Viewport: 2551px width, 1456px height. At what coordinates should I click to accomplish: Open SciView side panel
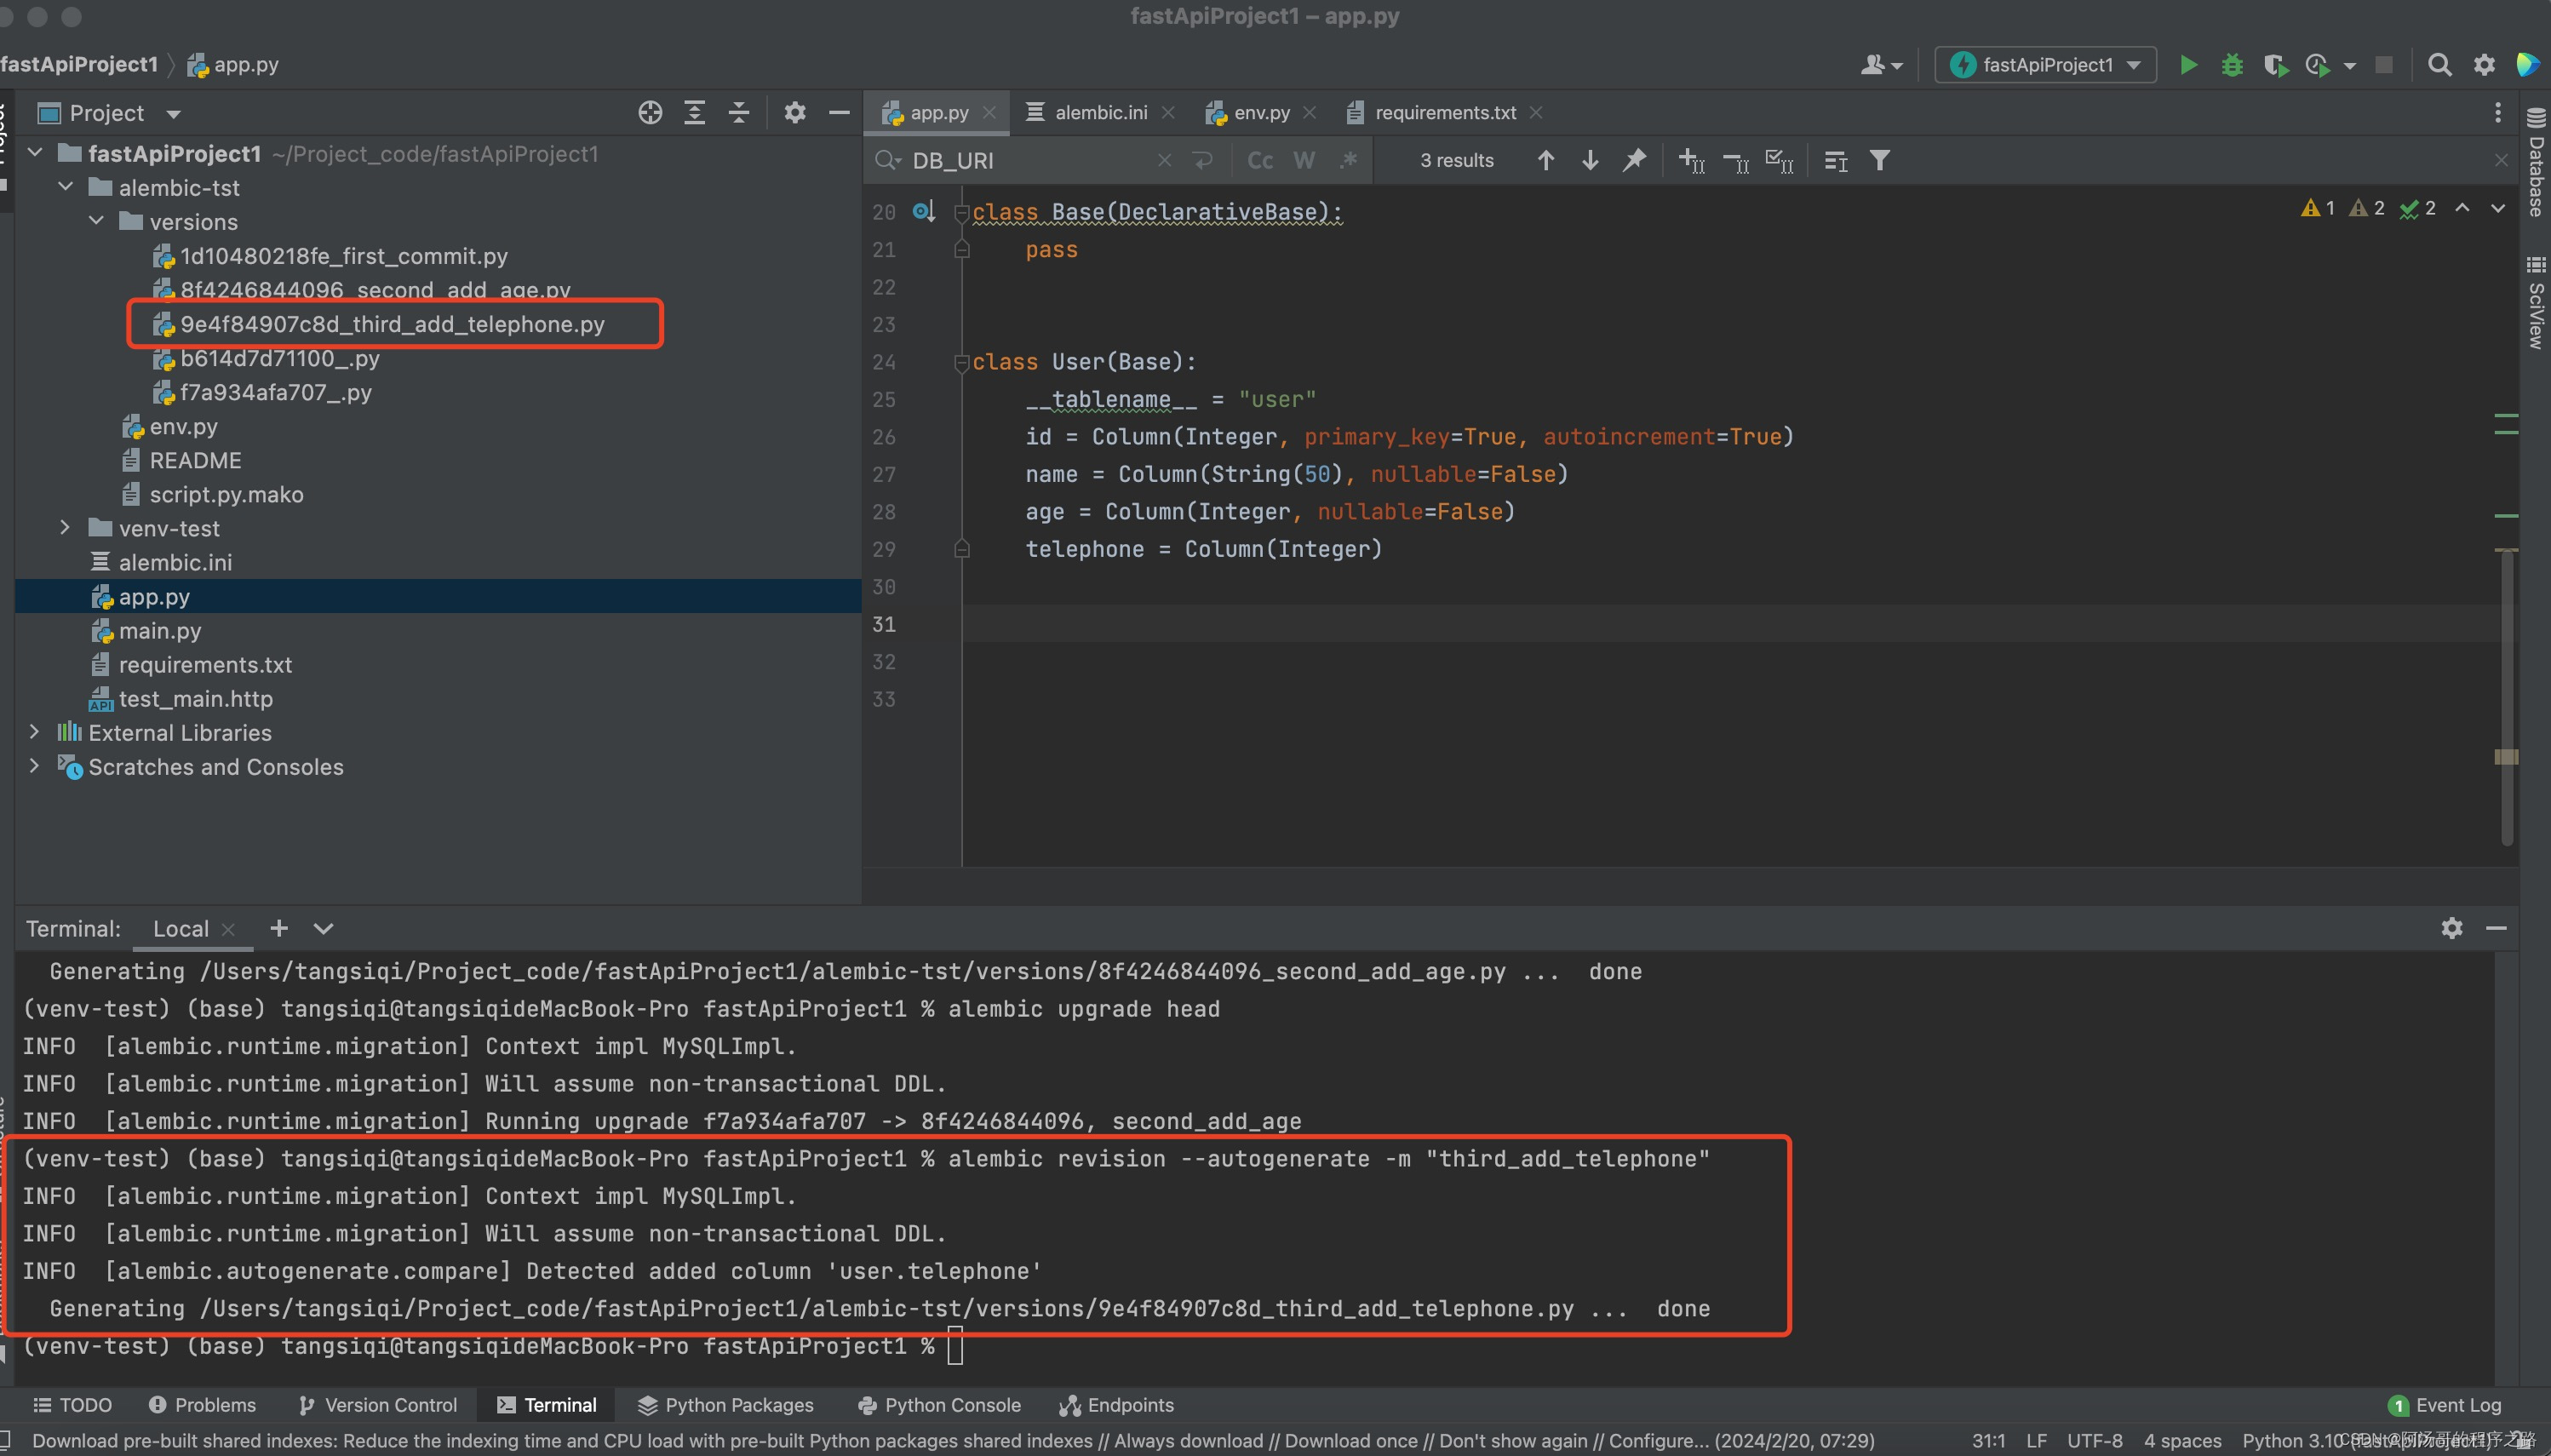(2535, 303)
